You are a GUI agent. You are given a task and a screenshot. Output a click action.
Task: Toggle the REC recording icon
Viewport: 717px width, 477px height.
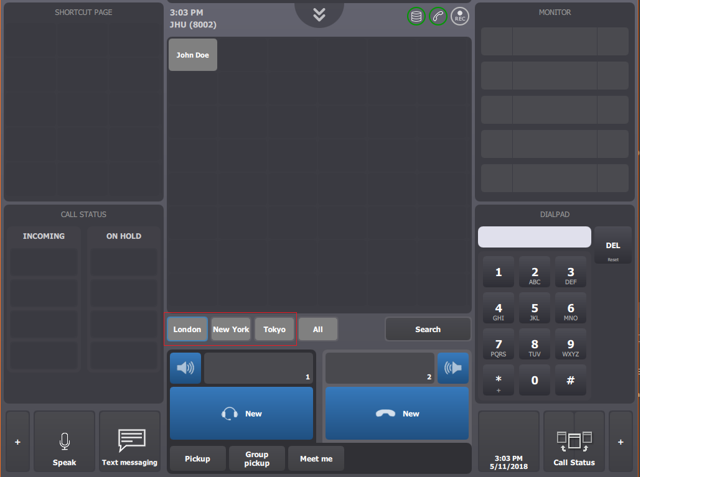(x=460, y=16)
